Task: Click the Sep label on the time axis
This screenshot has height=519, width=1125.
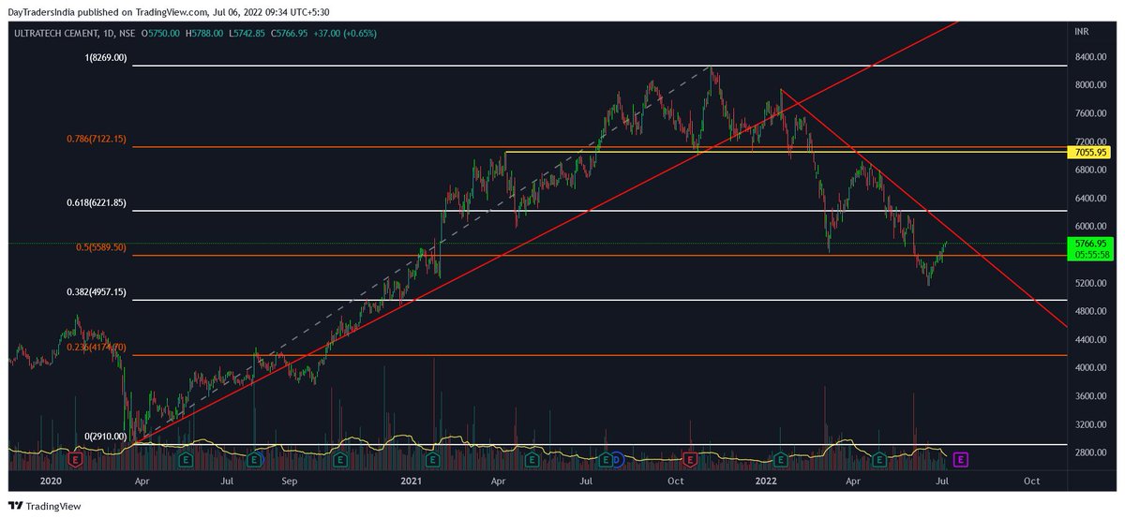Action: coord(289,482)
